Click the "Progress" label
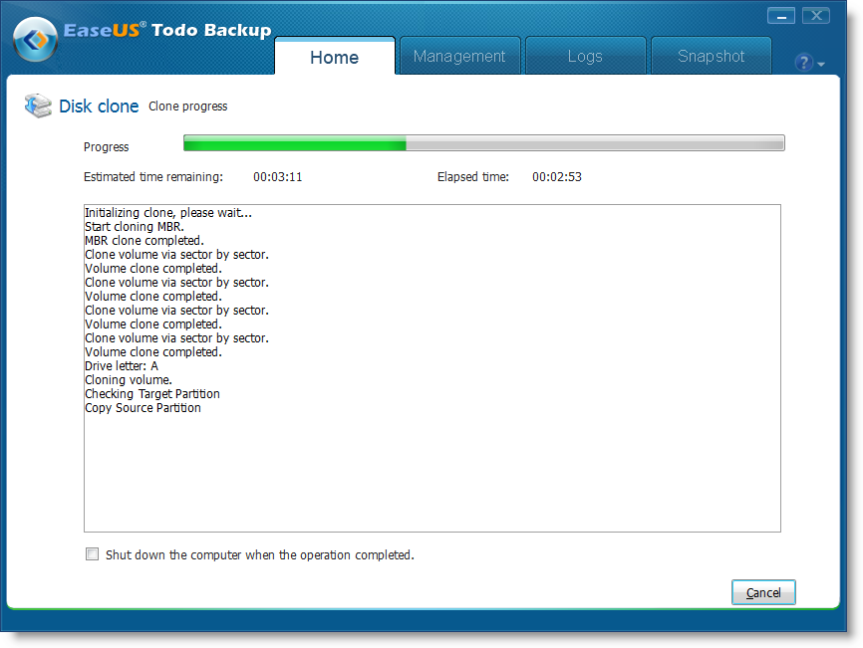 tap(107, 146)
